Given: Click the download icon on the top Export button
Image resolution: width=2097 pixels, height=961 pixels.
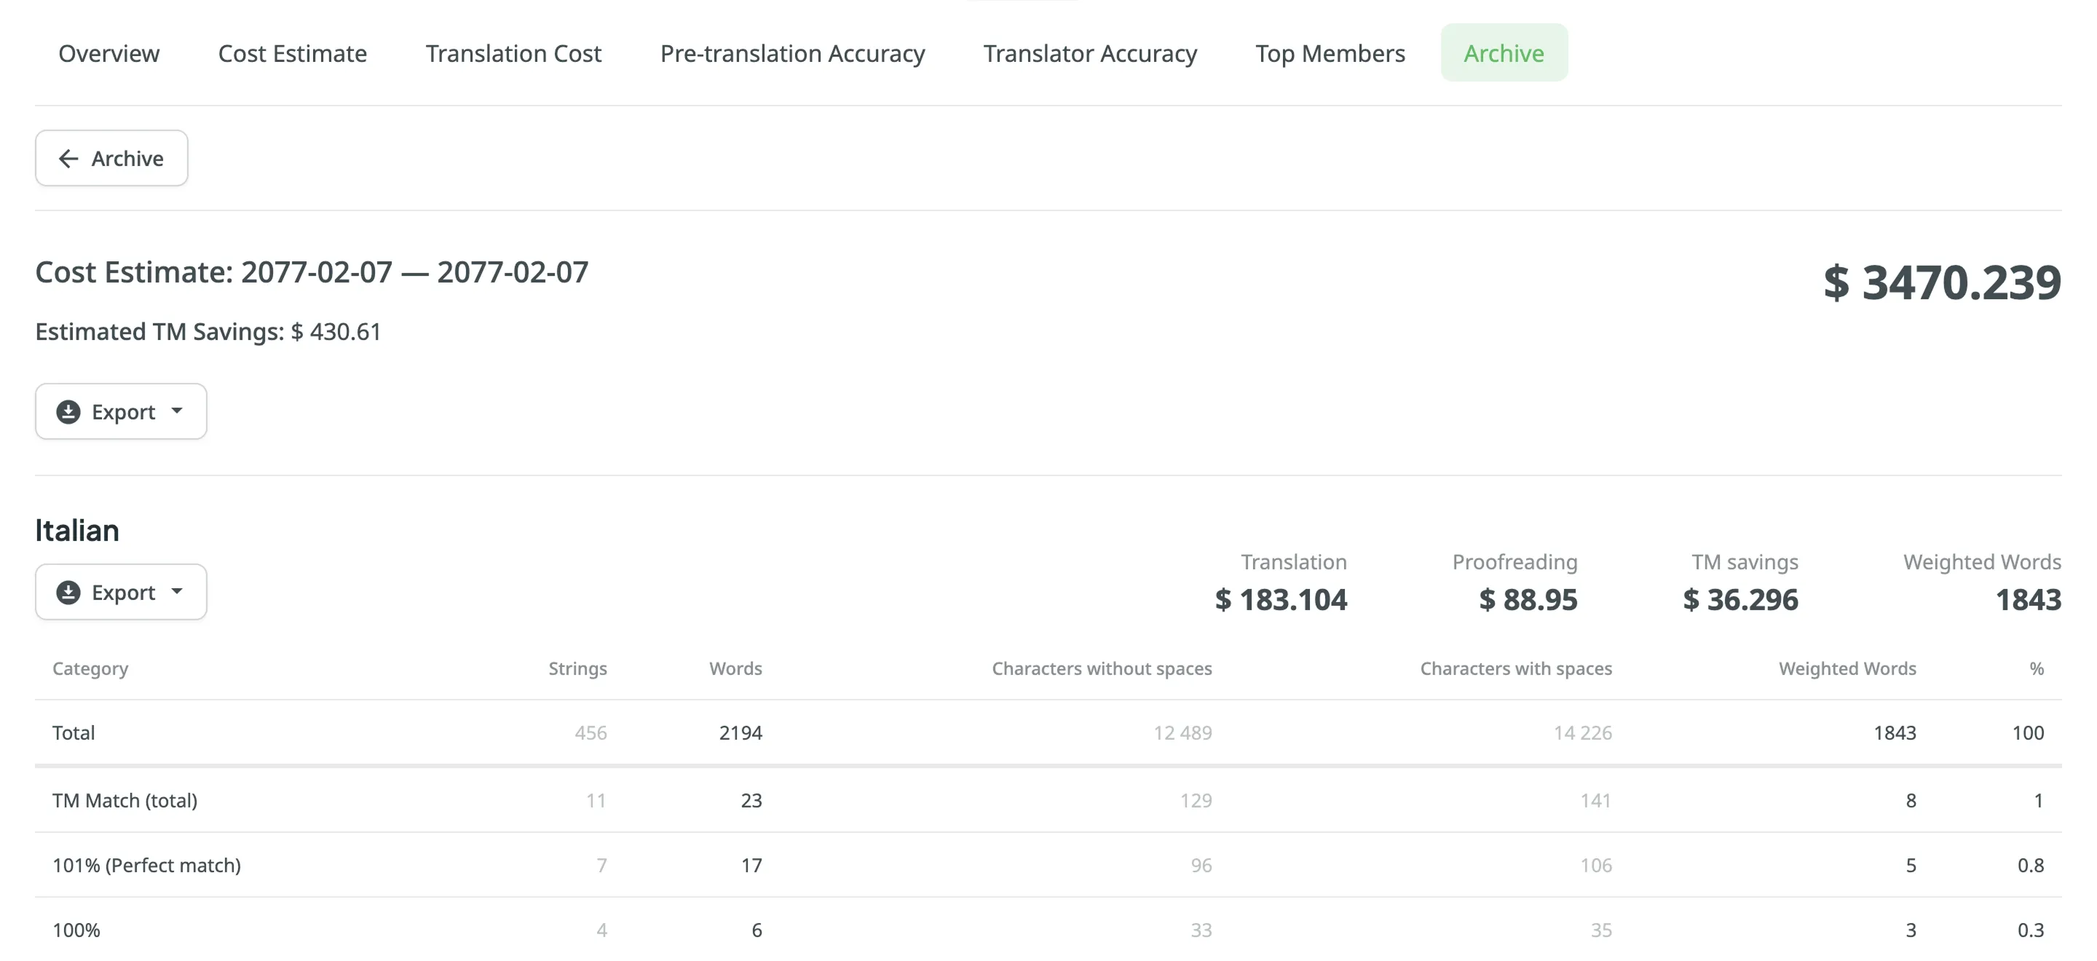Looking at the screenshot, I should (x=70, y=411).
